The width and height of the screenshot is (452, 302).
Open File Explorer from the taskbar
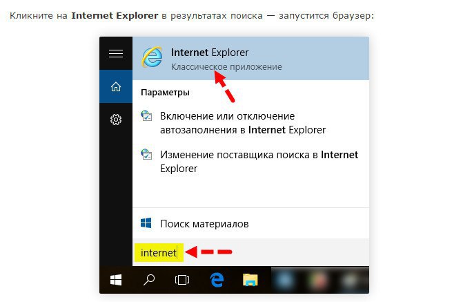[250, 280]
